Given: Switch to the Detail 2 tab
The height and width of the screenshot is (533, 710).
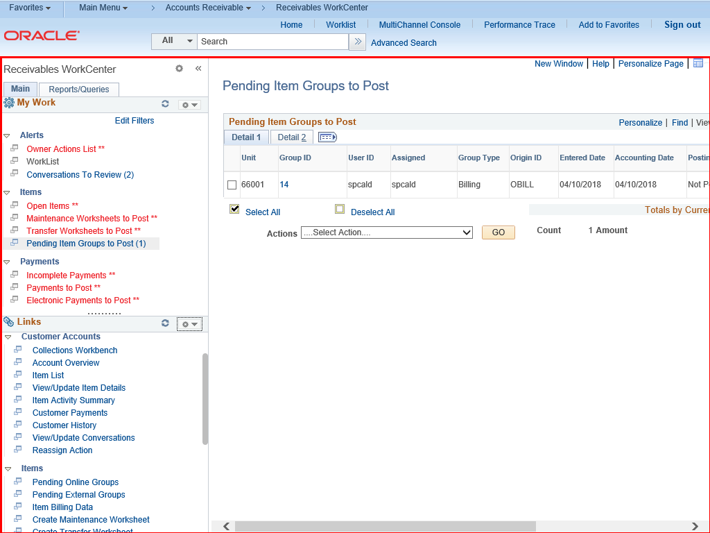Looking at the screenshot, I should (292, 137).
